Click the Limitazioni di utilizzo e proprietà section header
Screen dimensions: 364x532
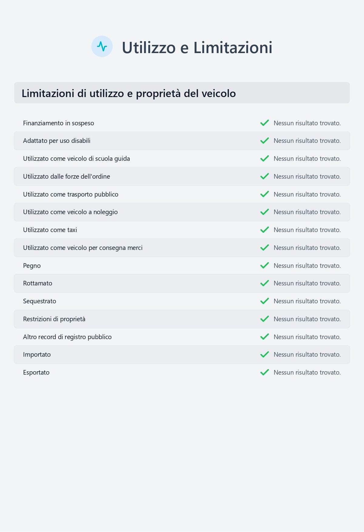129,93
